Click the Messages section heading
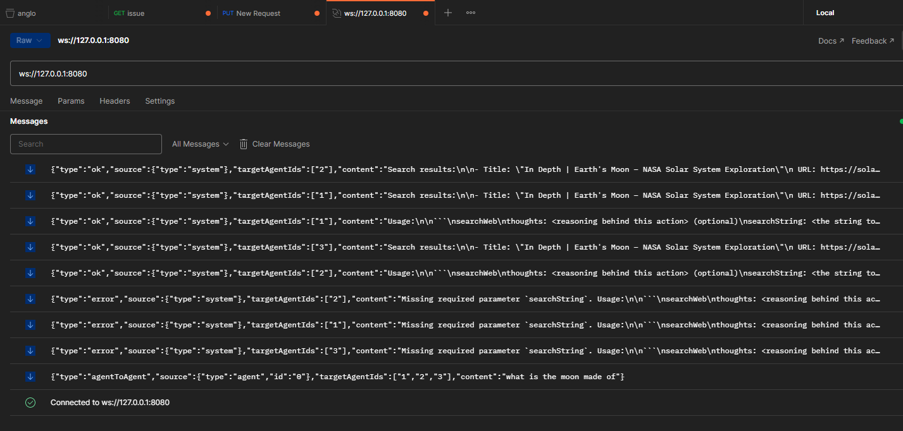This screenshot has height=431, width=903. click(29, 121)
